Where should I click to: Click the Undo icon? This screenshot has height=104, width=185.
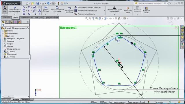coord(48,3)
